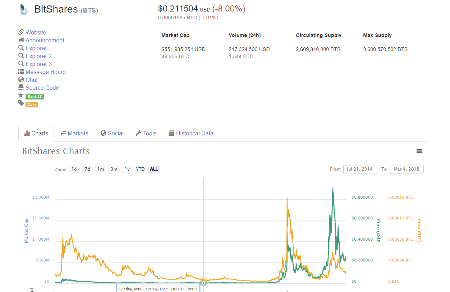Image resolution: width=450 pixels, height=292 pixels.
Task: Click the Price (BTC) axis label
Action: (x=419, y=231)
